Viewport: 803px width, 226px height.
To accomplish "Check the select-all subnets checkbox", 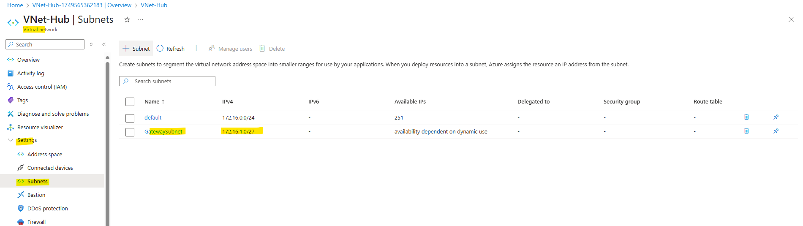I will click(130, 102).
